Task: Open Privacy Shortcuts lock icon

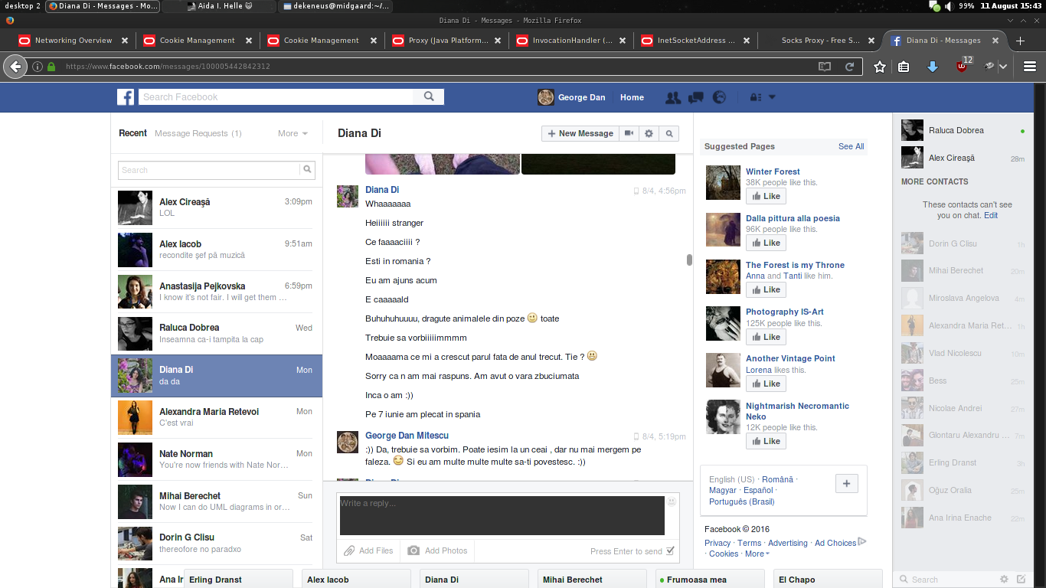Action: click(x=756, y=97)
